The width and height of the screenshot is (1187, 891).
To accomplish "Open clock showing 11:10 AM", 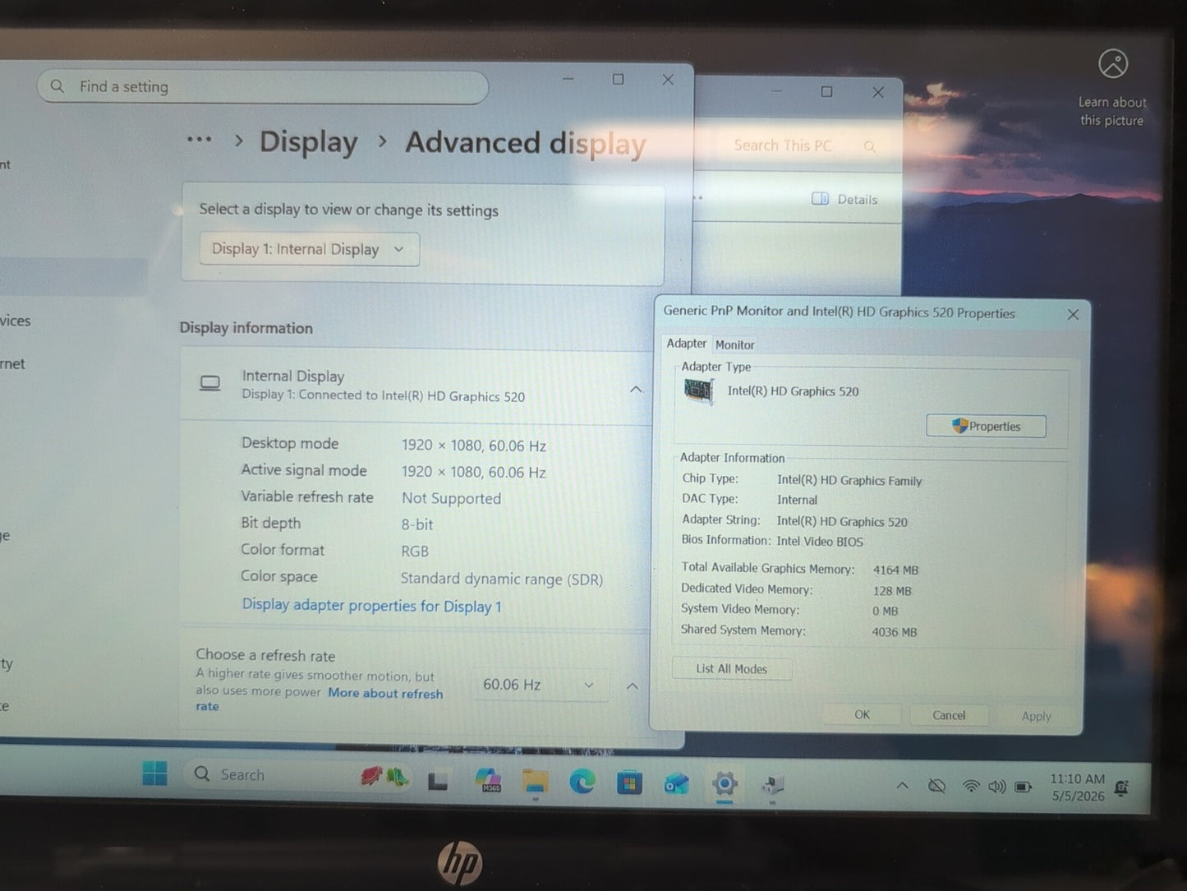I will pyautogui.click(x=1077, y=787).
